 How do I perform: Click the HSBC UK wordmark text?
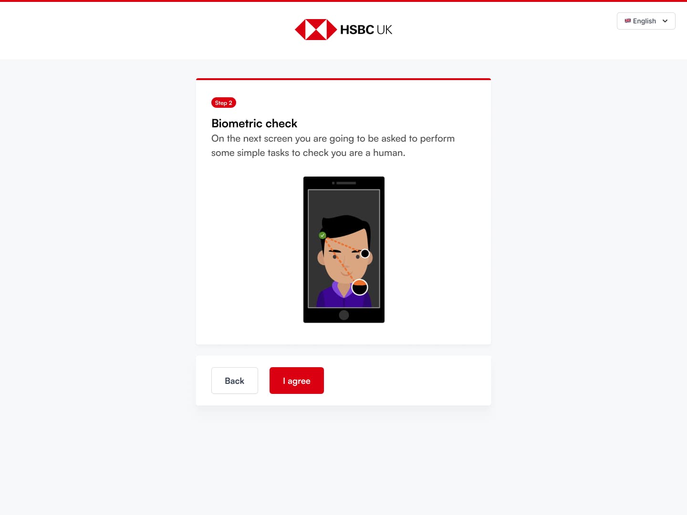pos(366,30)
